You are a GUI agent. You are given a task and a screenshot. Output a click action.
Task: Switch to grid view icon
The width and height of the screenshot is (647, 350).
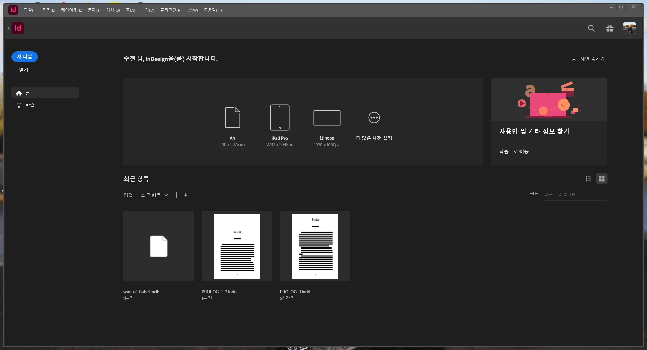point(602,179)
